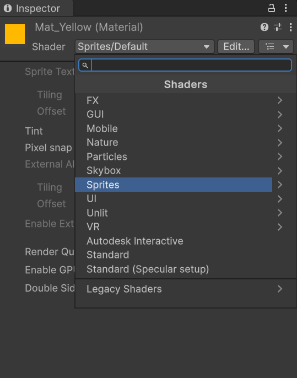Image resolution: width=297 pixels, height=378 pixels.
Task: Toggle the Inspector lock icon
Action: click(x=272, y=8)
